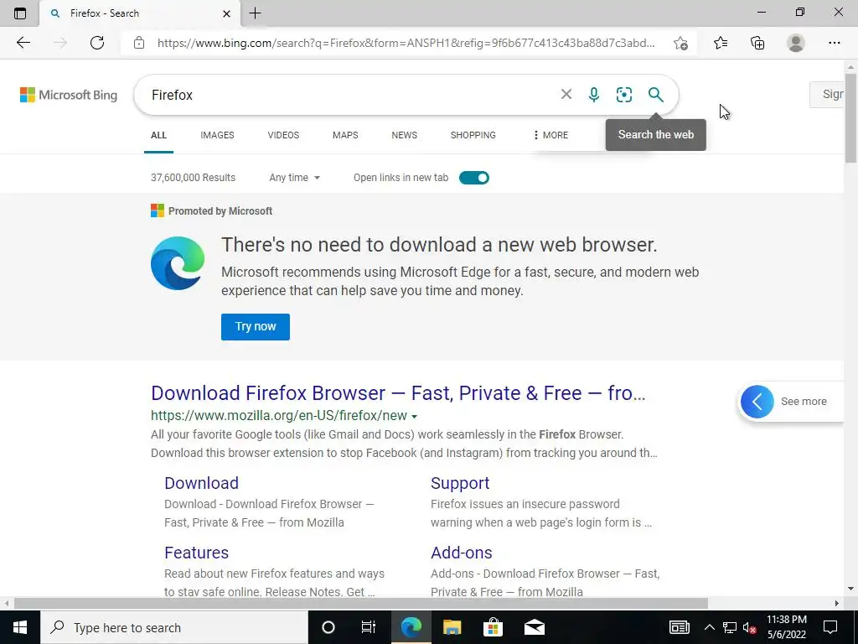The width and height of the screenshot is (858, 644).
Task: Select the ALL results tab
Action: pyautogui.click(x=158, y=135)
